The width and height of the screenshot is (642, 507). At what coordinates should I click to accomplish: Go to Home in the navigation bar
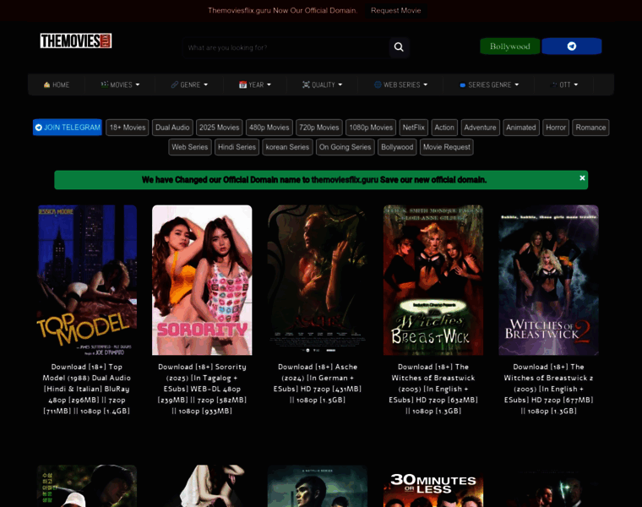click(57, 84)
